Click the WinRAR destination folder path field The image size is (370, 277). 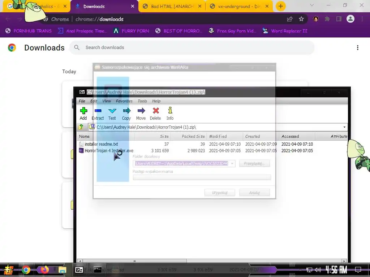[x=181, y=163]
